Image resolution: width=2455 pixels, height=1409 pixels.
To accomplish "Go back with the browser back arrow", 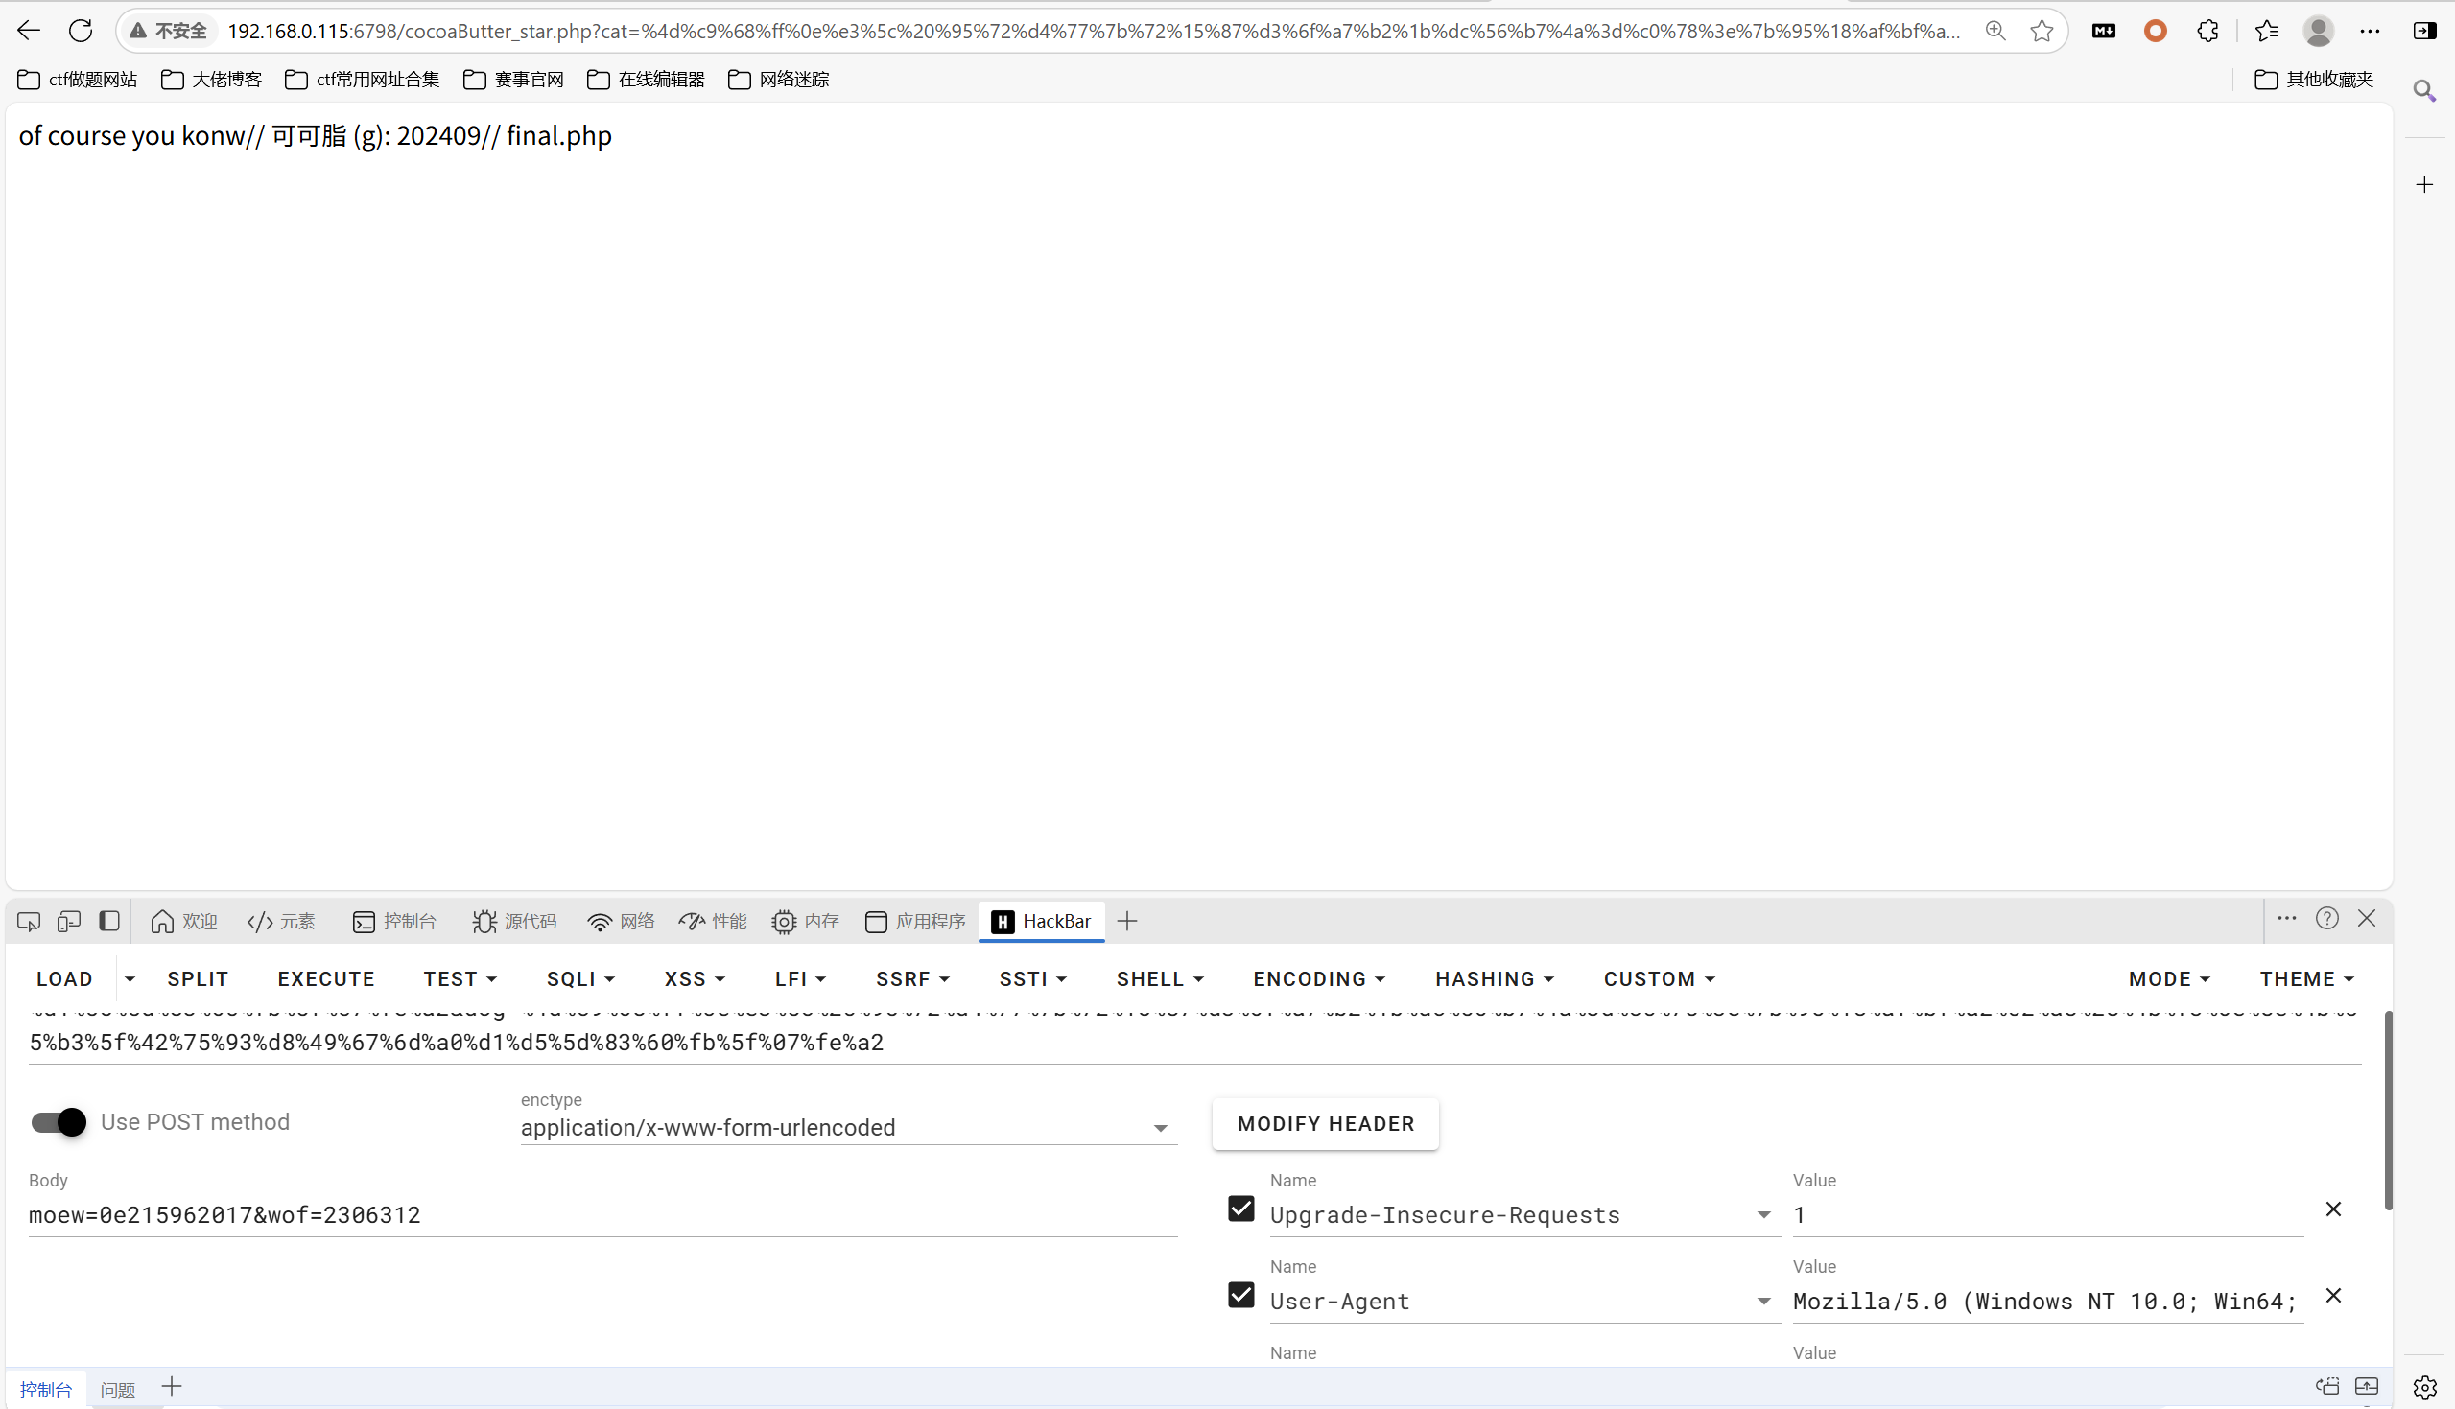I will point(29,31).
